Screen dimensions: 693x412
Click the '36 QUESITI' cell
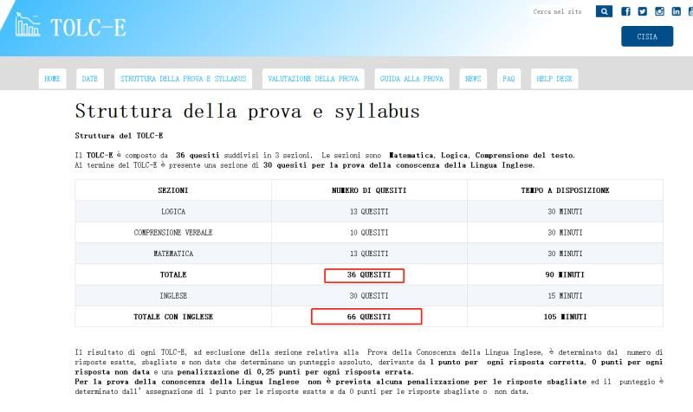pos(369,274)
